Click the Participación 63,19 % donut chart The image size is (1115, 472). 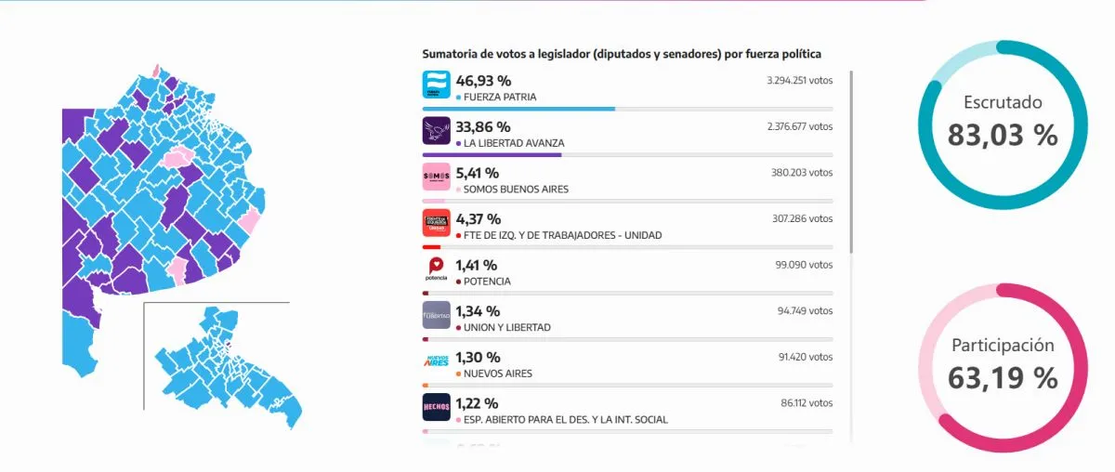click(1003, 362)
